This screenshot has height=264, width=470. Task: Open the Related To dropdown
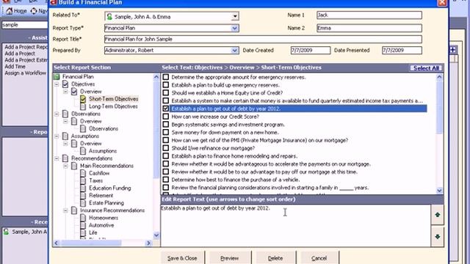(235, 16)
